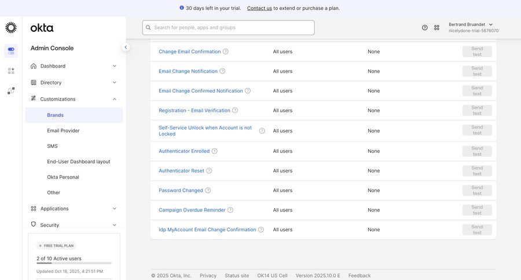521x280 pixels.
Task: Click the help question mark icon in header
Action: pos(425,28)
